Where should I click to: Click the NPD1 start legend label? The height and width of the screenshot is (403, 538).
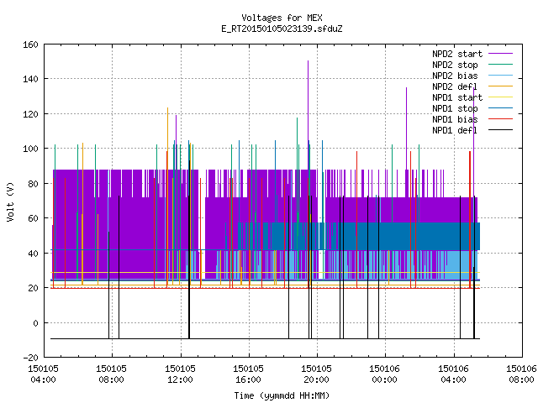pyautogui.click(x=457, y=97)
